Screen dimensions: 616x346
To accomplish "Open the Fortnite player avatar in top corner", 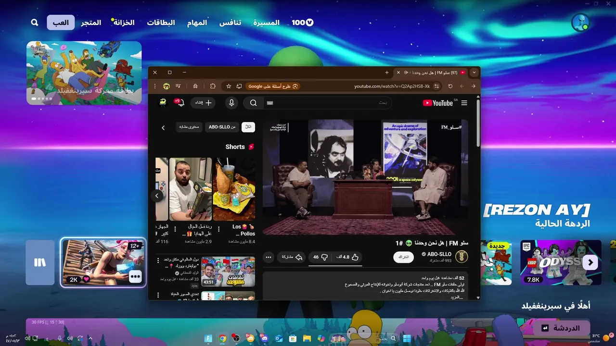I will pyautogui.click(x=580, y=23).
